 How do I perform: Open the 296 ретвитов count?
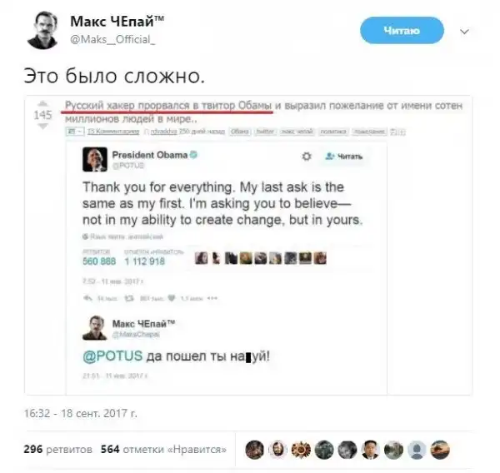tap(57, 450)
